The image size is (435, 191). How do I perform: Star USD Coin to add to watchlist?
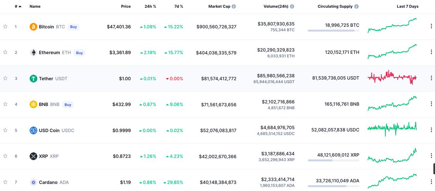click(x=5, y=130)
